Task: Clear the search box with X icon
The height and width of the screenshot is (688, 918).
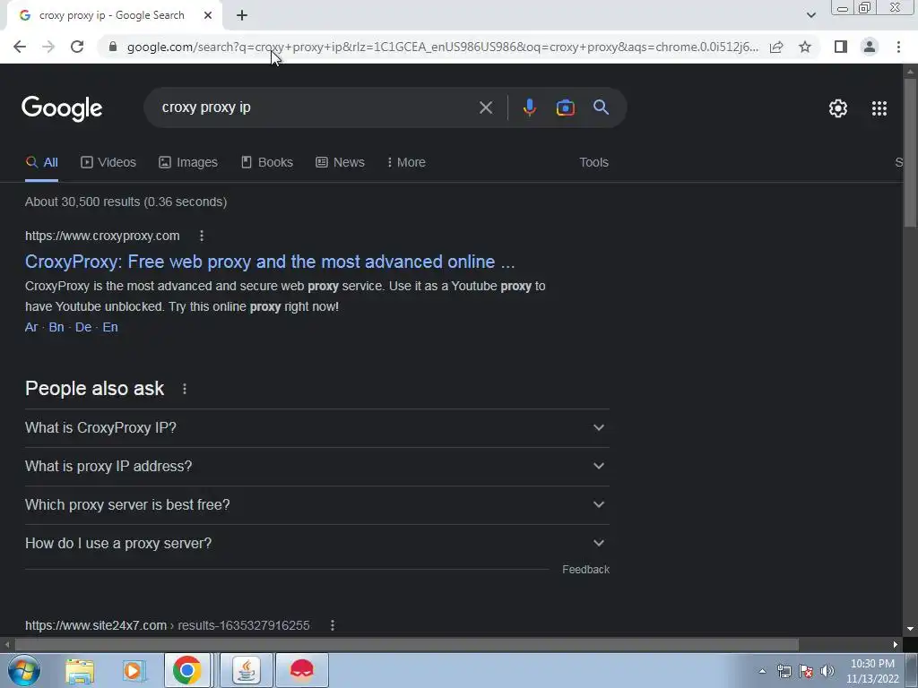Action: pyautogui.click(x=485, y=107)
